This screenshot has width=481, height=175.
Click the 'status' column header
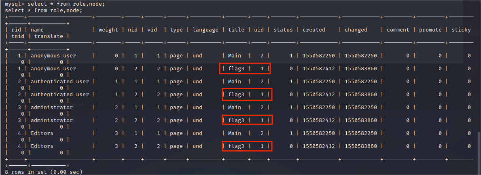tap(283, 30)
